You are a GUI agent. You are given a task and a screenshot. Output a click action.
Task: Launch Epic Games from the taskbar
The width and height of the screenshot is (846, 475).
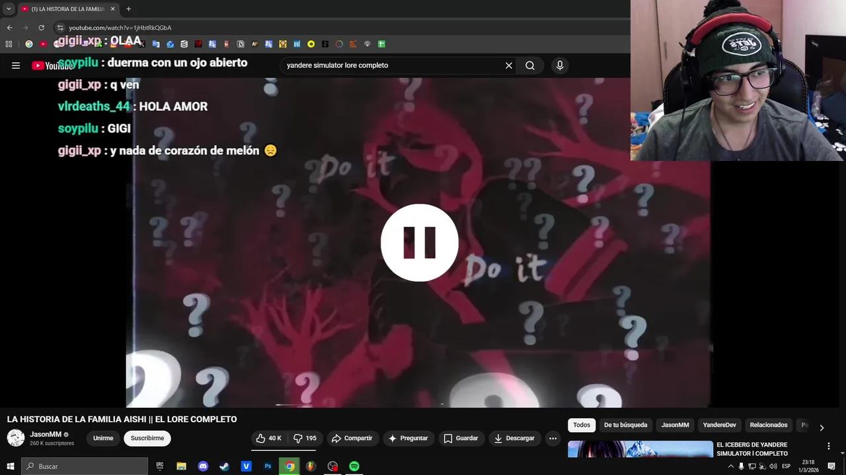tap(159, 466)
